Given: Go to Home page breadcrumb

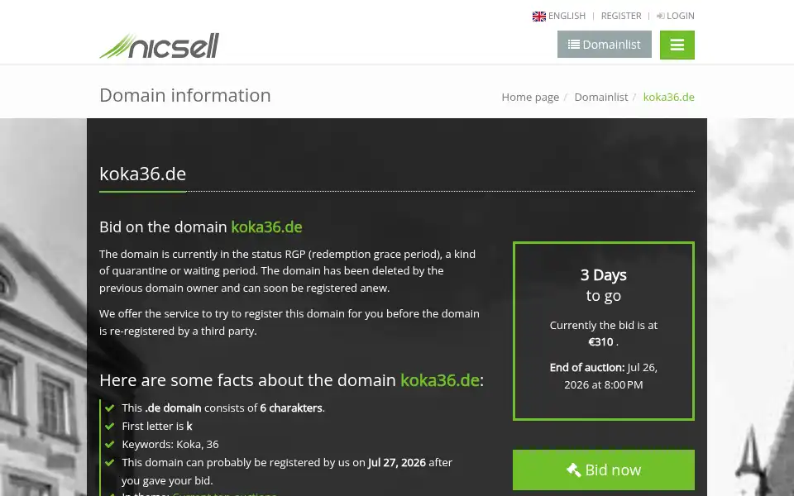Looking at the screenshot, I should point(530,97).
